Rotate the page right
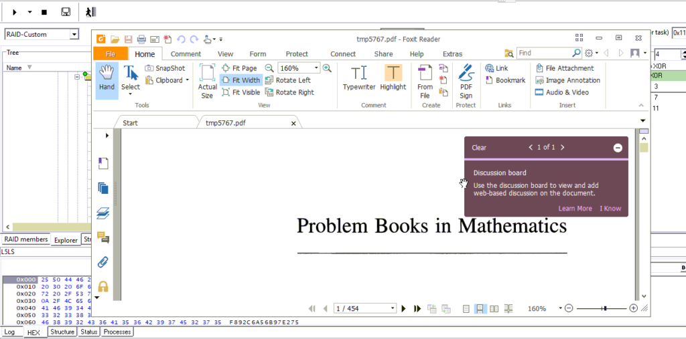This screenshot has width=686, height=339. [x=289, y=92]
